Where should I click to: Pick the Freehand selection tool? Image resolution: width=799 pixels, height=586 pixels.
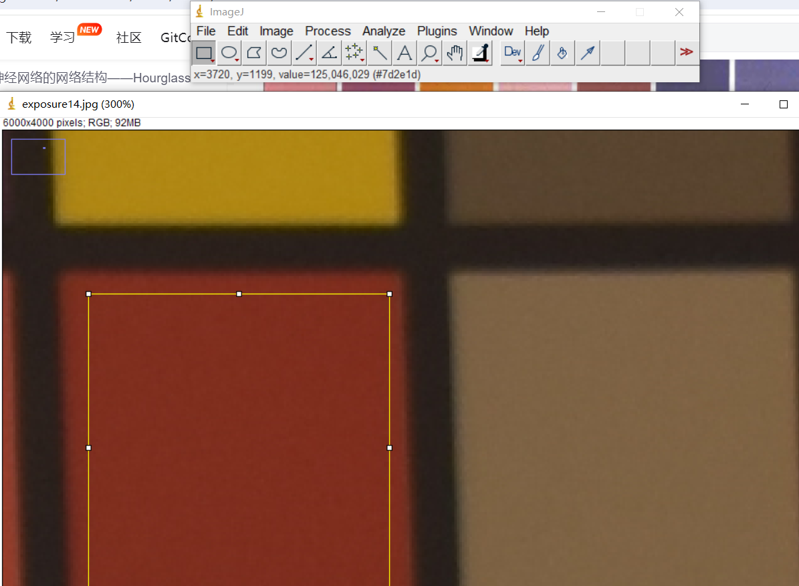click(279, 53)
